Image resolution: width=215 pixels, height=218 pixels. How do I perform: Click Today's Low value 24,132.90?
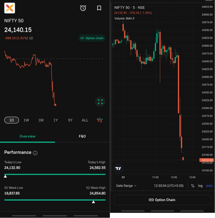tap(12, 168)
